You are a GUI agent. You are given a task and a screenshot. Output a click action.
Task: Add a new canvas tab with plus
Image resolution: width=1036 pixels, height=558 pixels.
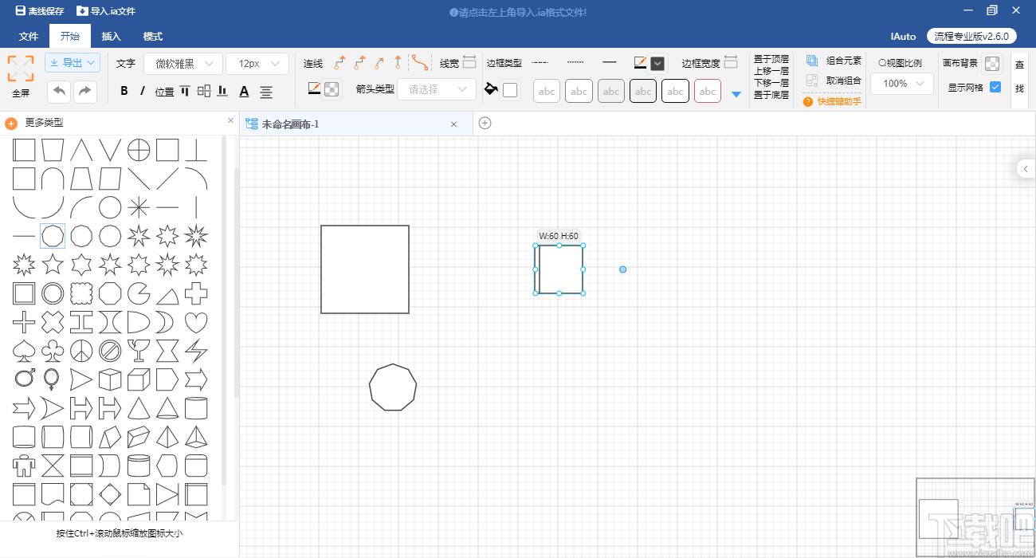pyautogui.click(x=485, y=123)
